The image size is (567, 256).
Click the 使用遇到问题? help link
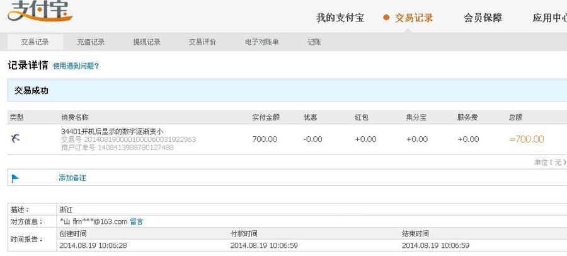(x=76, y=66)
